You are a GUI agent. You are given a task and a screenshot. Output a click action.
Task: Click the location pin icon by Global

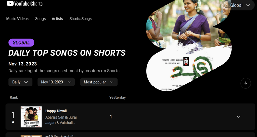pos(225,5)
